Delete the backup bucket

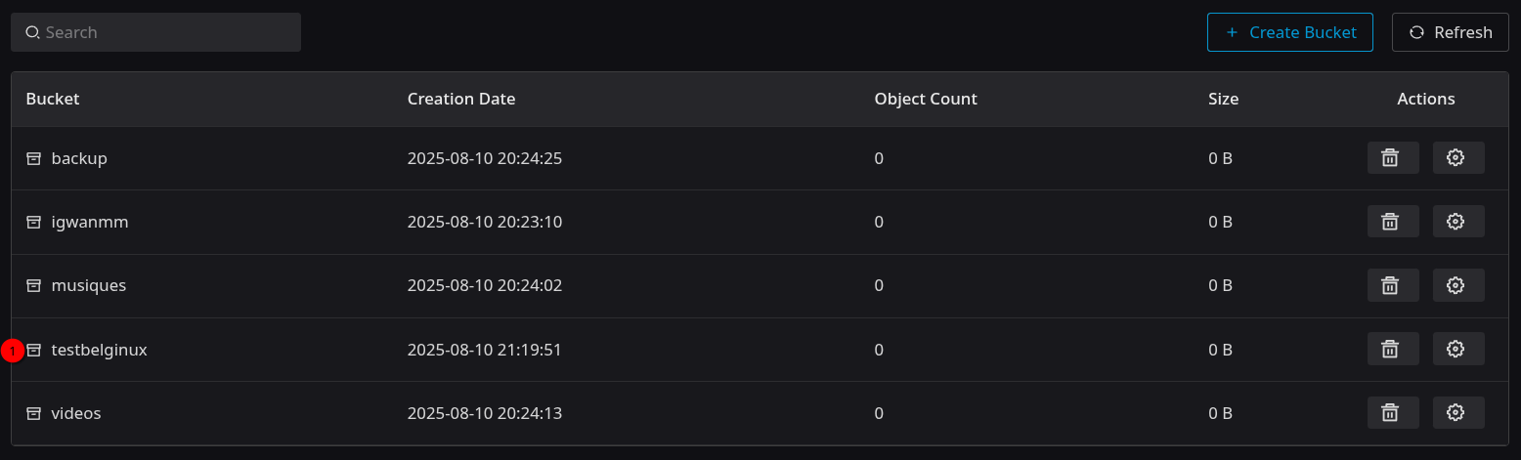click(1393, 158)
